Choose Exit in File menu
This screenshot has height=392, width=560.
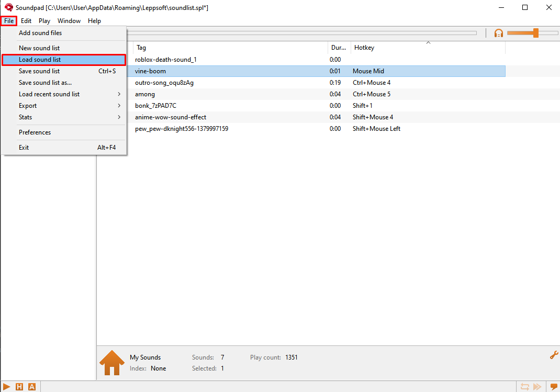pyautogui.click(x=64, y=148)
